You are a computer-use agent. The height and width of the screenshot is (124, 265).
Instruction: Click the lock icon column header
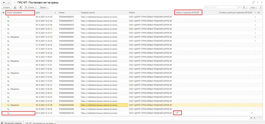(4, 13)
